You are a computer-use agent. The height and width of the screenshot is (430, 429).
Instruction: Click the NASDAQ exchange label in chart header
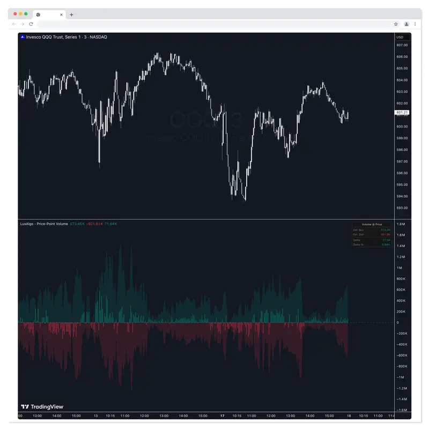pyautogui.click(x=97, y=37)
